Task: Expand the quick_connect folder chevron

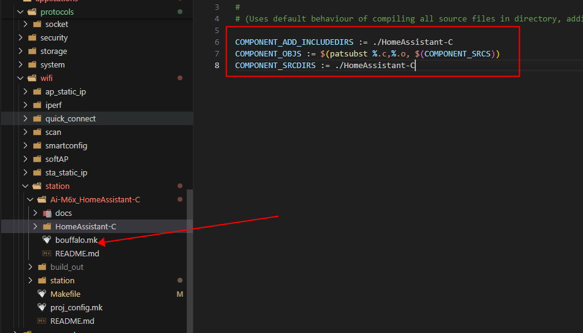Action: (x=25, y=118)
